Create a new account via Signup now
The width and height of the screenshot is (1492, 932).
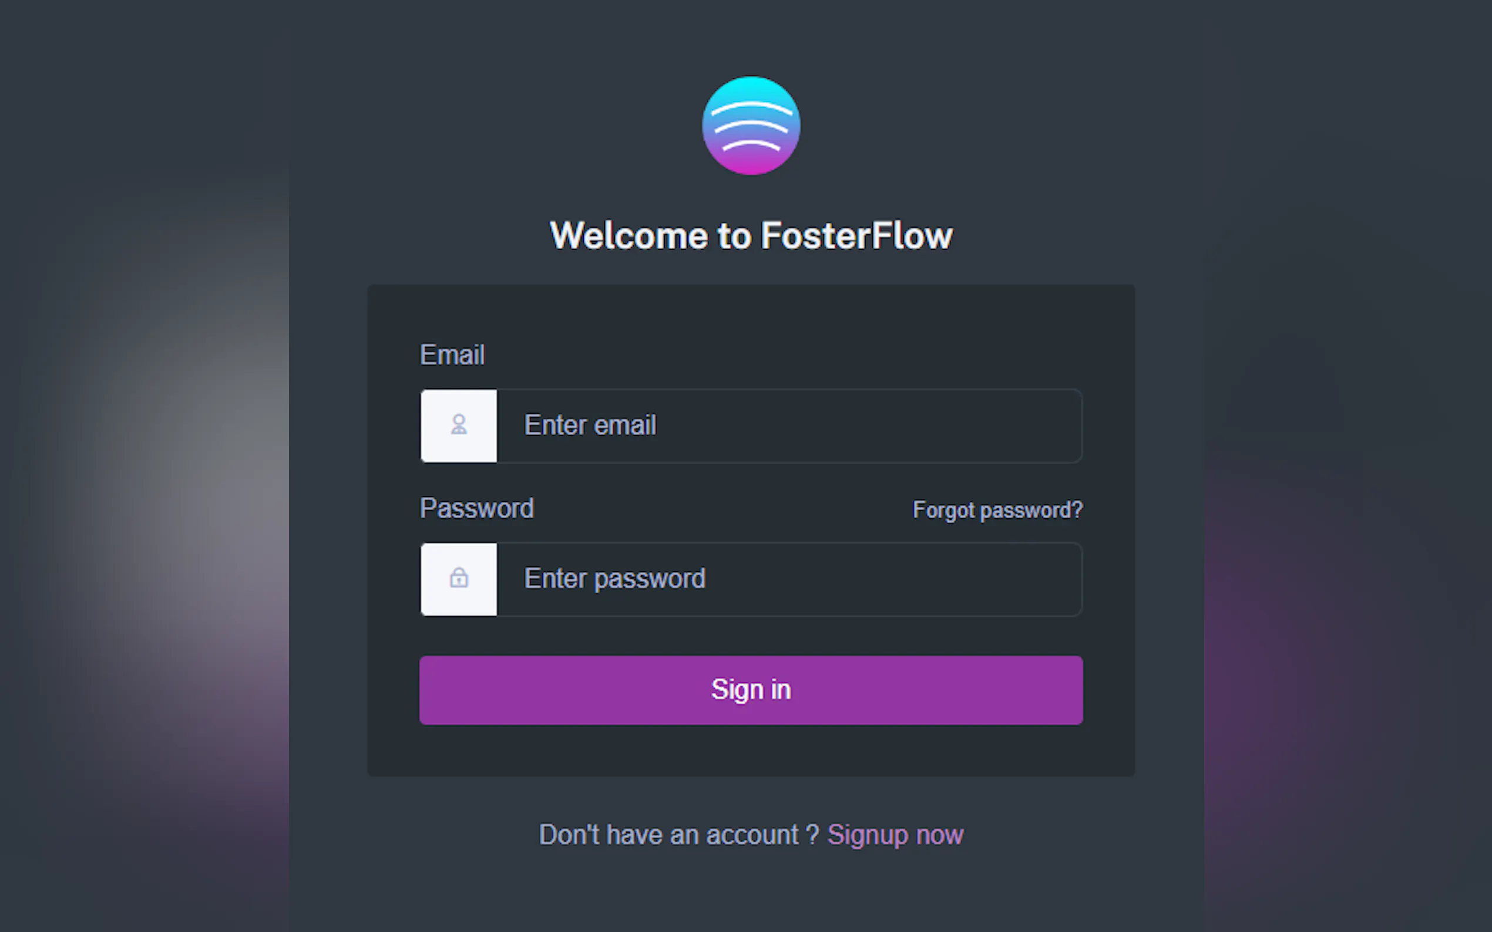point(895,835)
